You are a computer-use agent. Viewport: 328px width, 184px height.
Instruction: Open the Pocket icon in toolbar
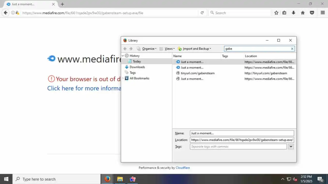pos(312,13)
